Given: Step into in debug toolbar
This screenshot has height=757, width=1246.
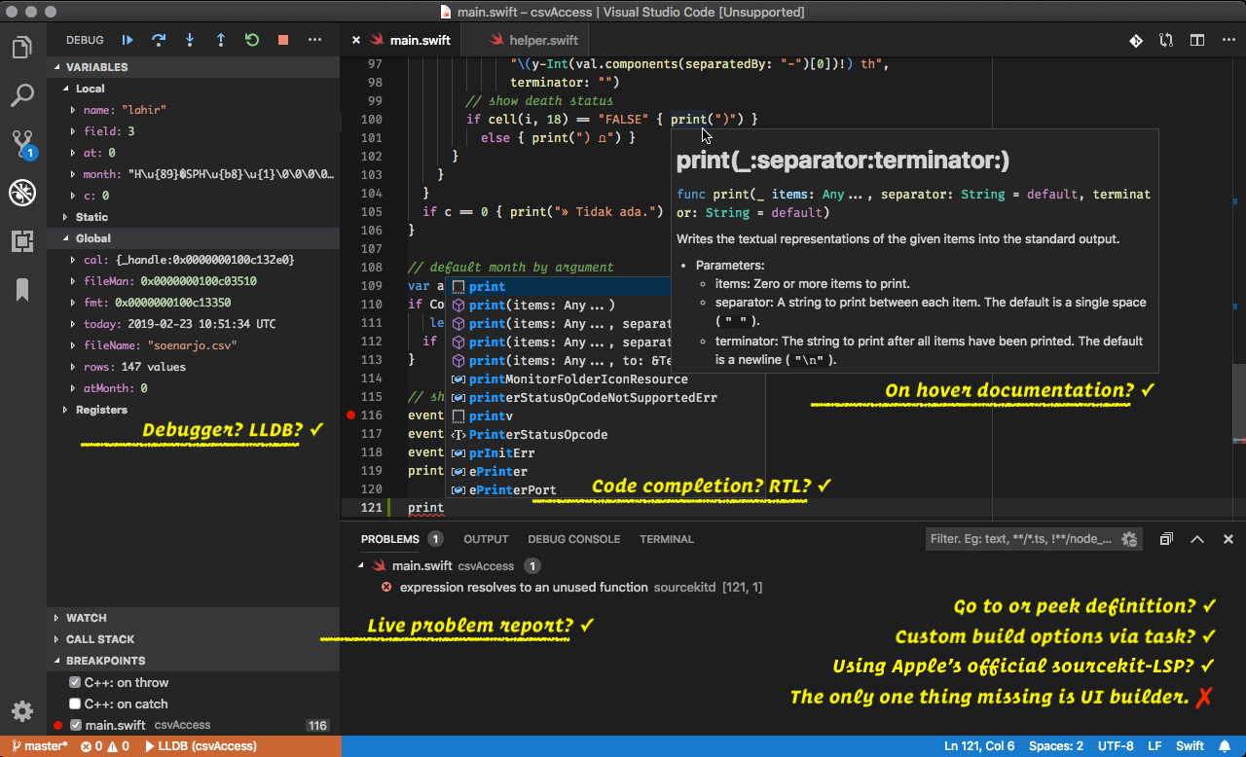Looking at the screenshot, I should click(190, 40).
